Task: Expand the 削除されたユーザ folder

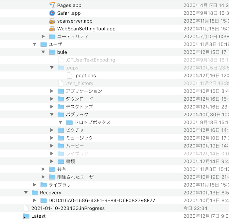Action: [43, 177]
